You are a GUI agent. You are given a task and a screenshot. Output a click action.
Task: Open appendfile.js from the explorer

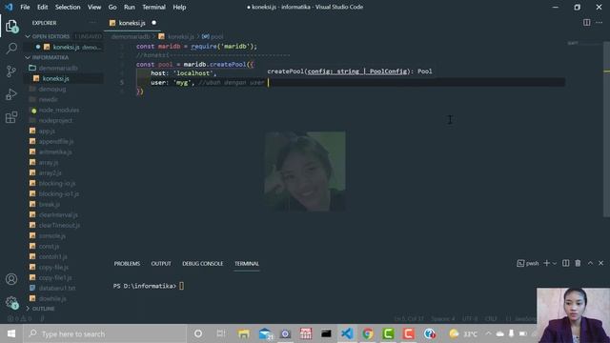(x=56, y=142)
